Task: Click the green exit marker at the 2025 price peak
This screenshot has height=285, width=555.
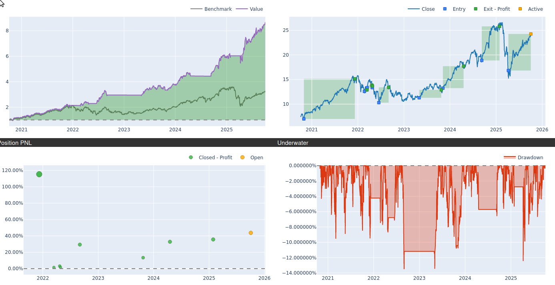Action: pos(499,26)
